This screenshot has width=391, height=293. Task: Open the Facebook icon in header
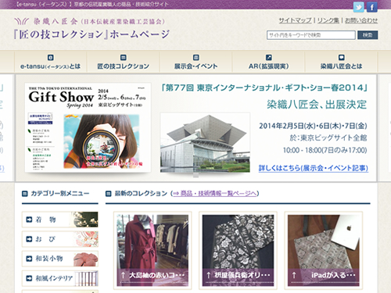pos(372,7)
